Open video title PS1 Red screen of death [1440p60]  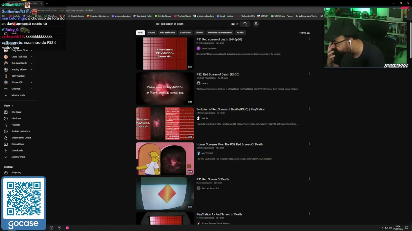pos(219,39)
